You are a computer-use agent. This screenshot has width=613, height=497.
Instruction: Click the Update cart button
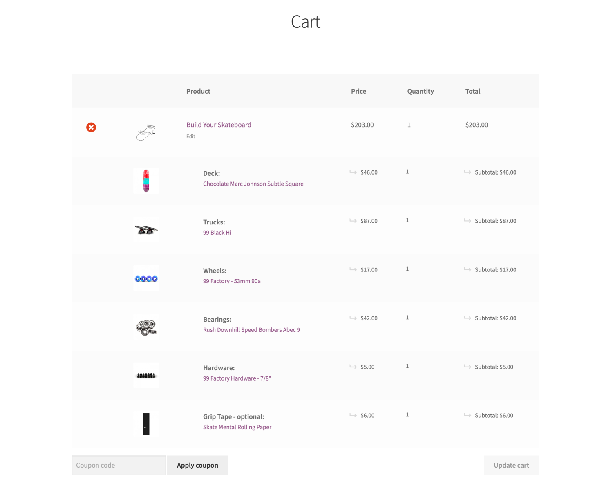point(511,465)
